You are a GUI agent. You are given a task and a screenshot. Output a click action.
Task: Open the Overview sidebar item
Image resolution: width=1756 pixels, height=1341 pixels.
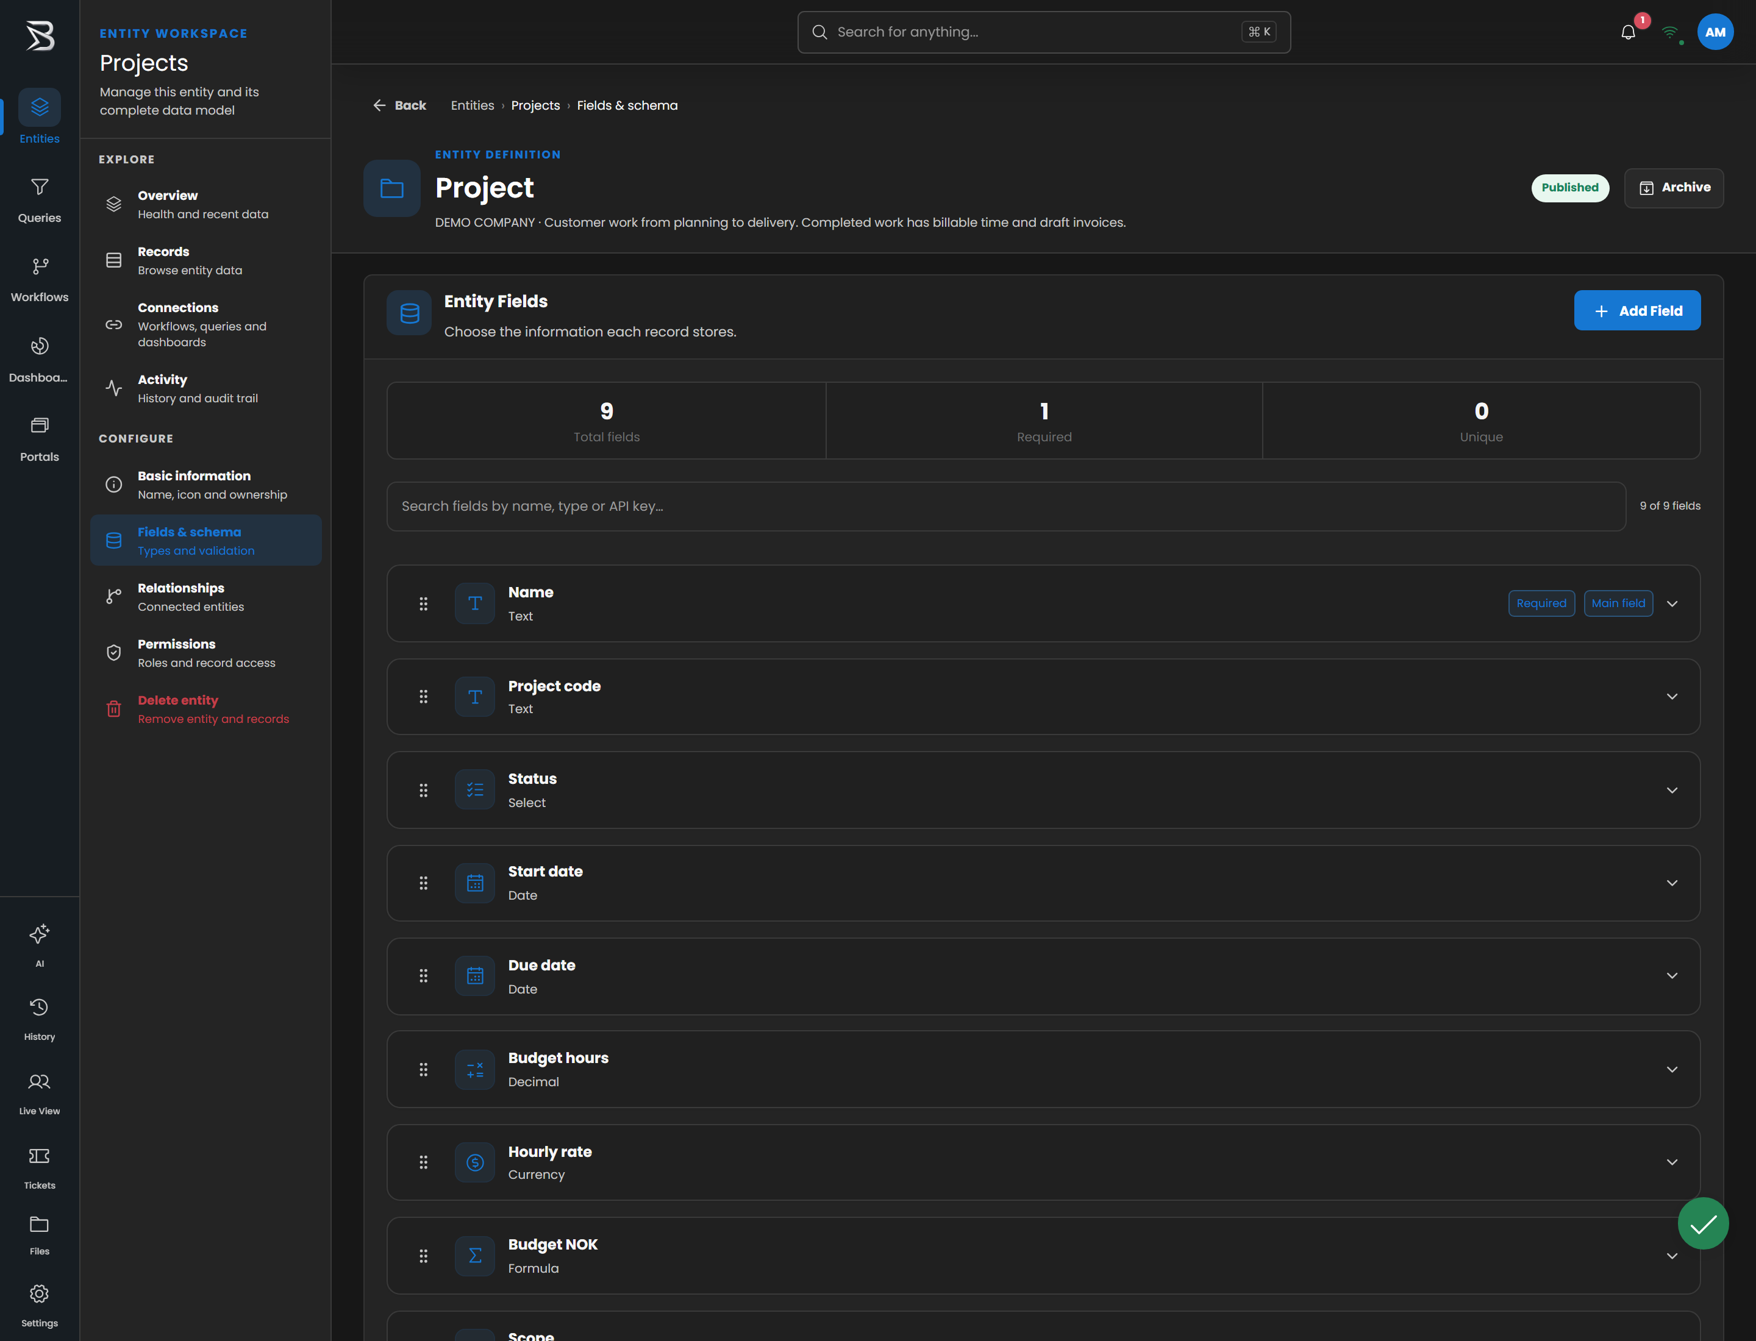click(206, 204)
